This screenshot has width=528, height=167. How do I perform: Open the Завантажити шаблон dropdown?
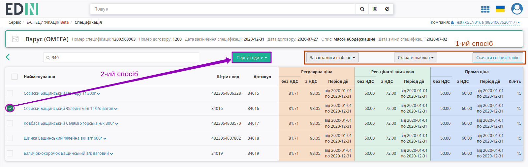point(332,57)
